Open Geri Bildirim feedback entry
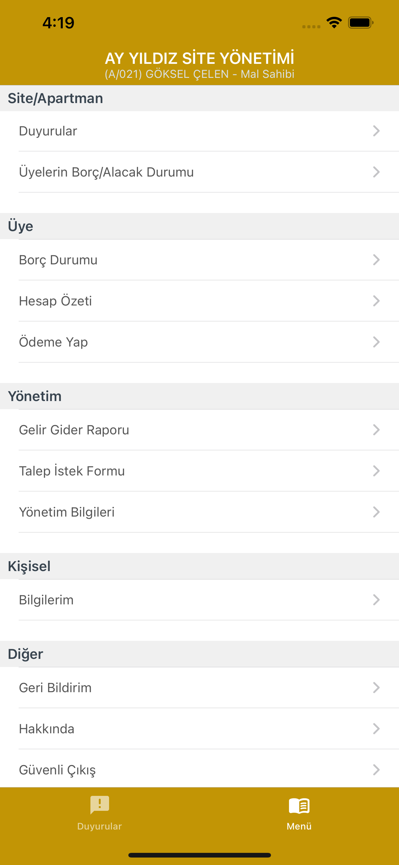 (199, 688)
